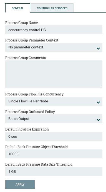Click the Process Group Name label
Image resolution: width=106 pixels, height=192 pixels.
tap(22, 23)
